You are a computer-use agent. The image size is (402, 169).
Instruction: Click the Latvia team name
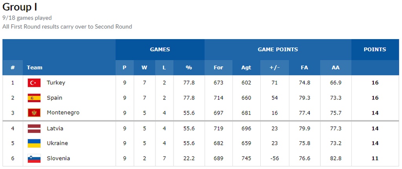(55, 128)
